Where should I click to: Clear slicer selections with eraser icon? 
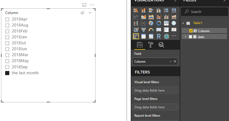(x=82, y=13)
